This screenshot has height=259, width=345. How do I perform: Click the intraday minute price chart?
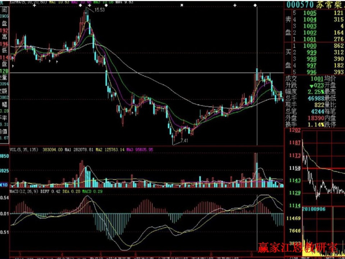(x=323, y=167)
